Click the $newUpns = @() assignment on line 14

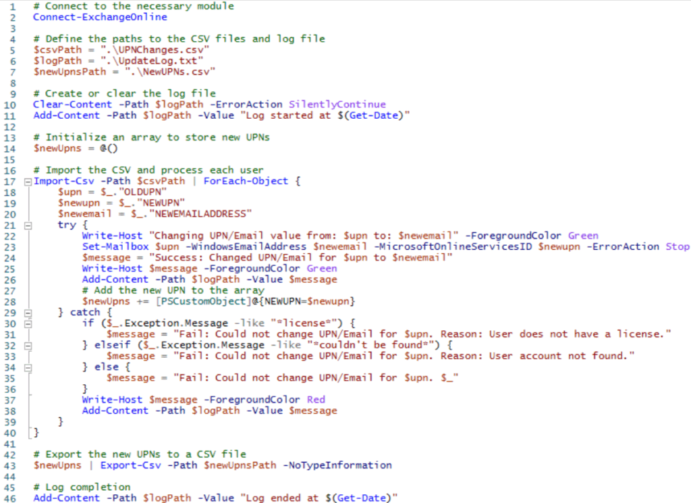coord(76,148)
